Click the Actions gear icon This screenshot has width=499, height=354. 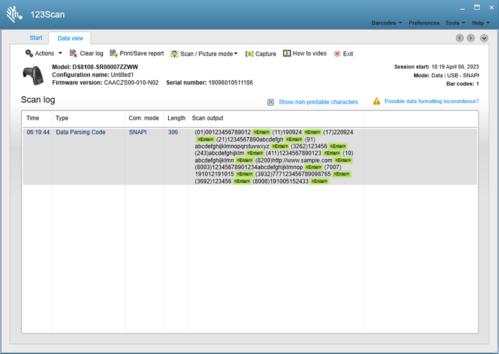click(29, 54)
